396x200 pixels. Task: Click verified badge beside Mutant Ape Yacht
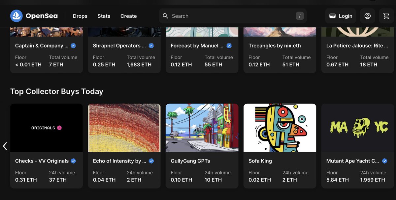click(384, 161)
